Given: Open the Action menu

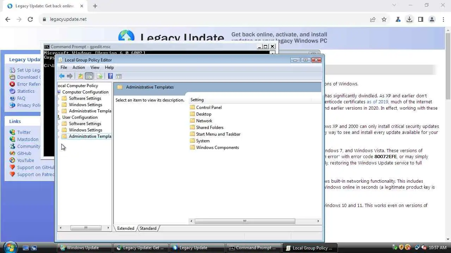Looking at the screenshot, I should (79, 67).
